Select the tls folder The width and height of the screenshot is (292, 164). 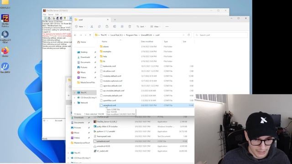coord(104,61)
